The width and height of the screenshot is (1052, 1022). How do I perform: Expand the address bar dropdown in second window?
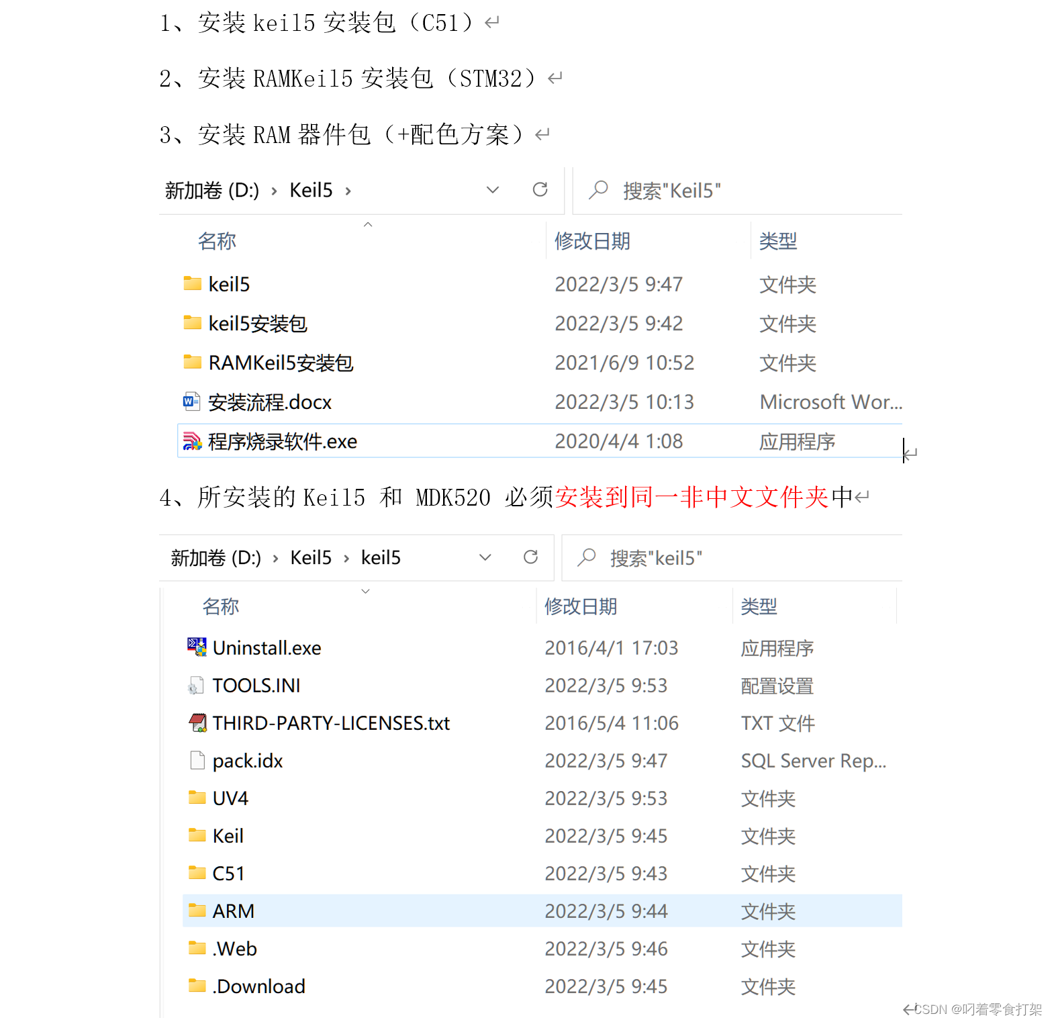[484, 557]
